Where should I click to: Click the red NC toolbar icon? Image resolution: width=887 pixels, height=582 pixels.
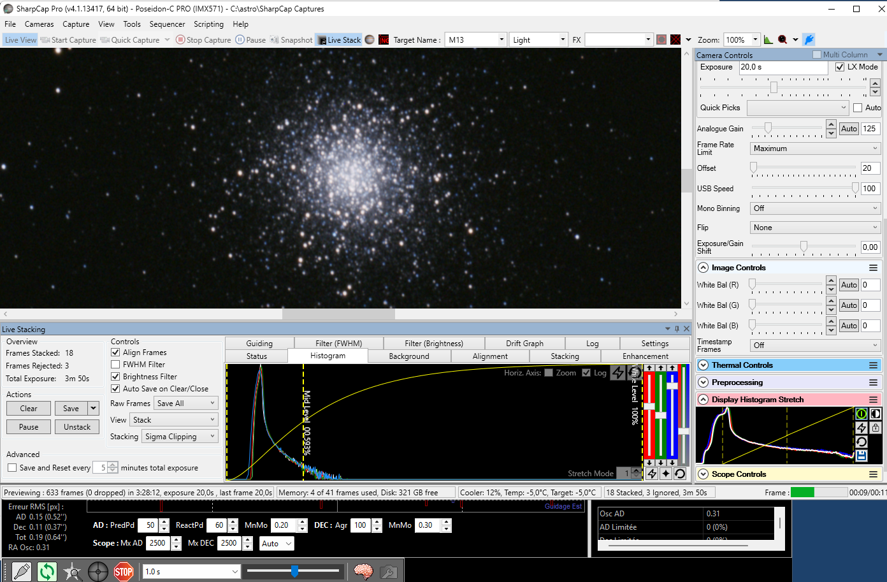tap(384, 40)
